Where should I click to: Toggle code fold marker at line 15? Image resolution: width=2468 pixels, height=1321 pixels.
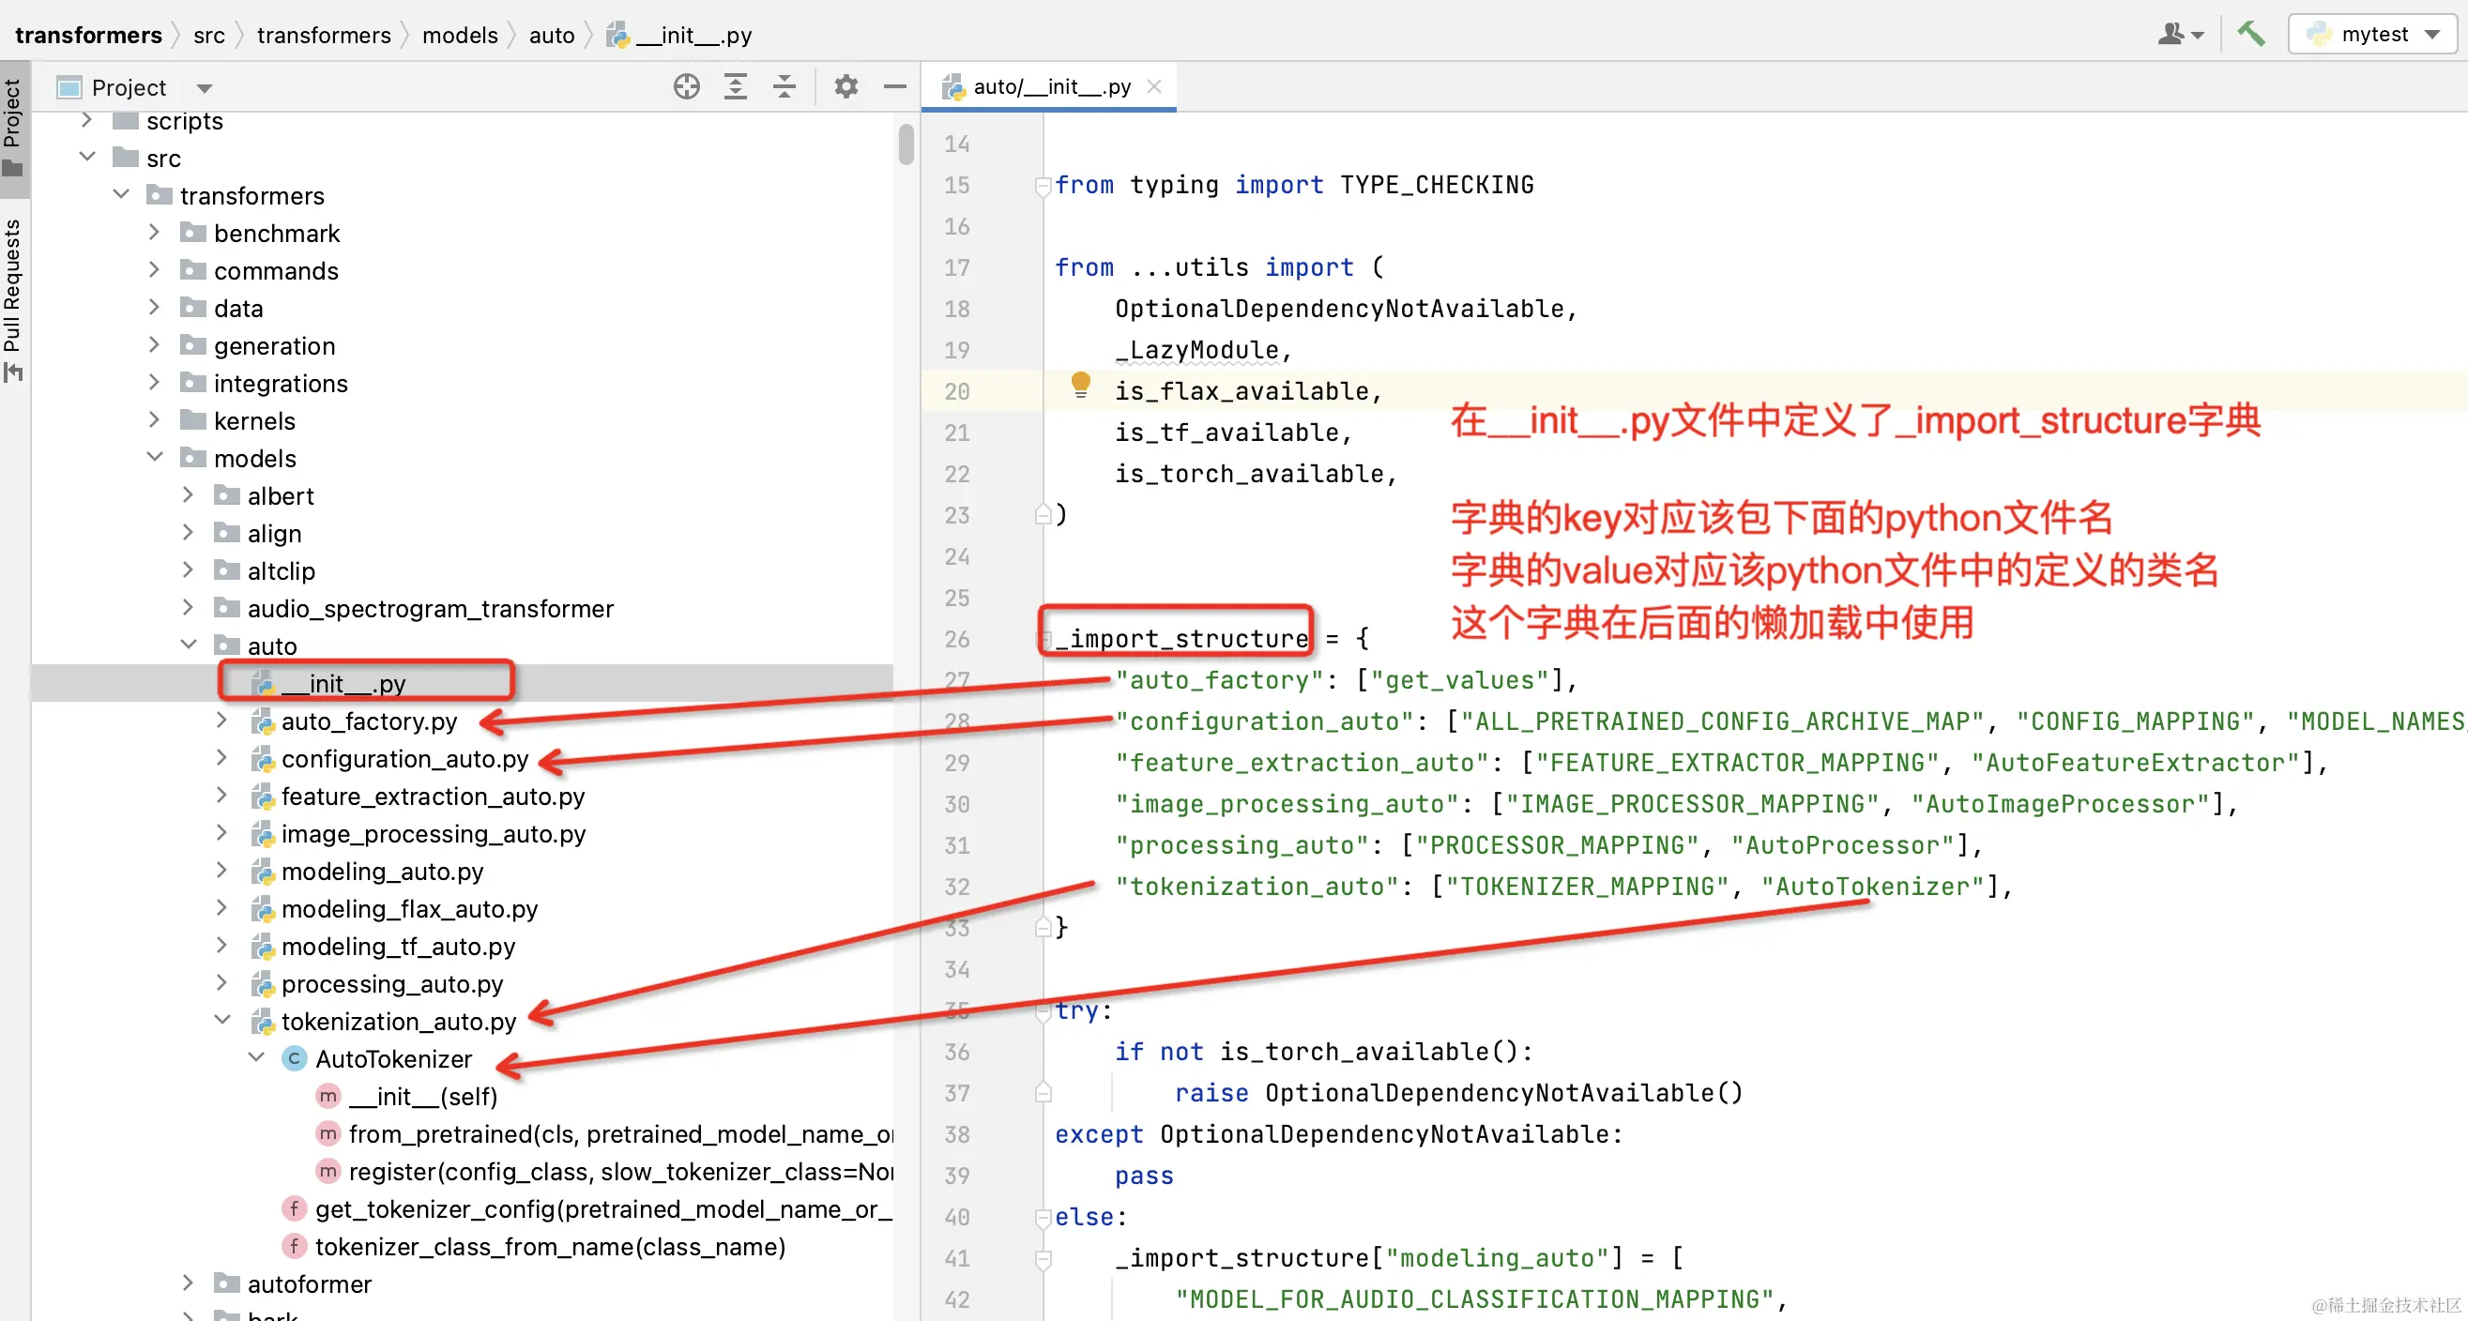(x=1044, y=186)
